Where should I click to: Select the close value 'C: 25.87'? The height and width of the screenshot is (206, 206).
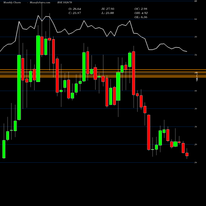coord(75,13)
